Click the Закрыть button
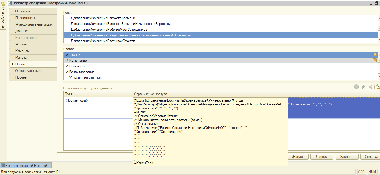 [346, 157]
